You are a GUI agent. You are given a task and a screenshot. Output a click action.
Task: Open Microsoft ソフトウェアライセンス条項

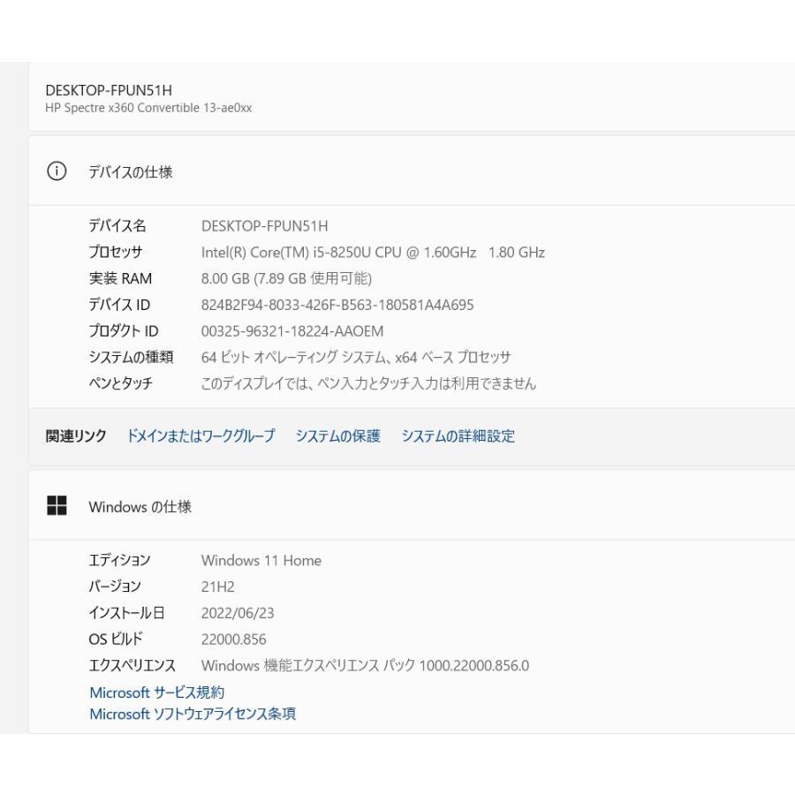193,714
